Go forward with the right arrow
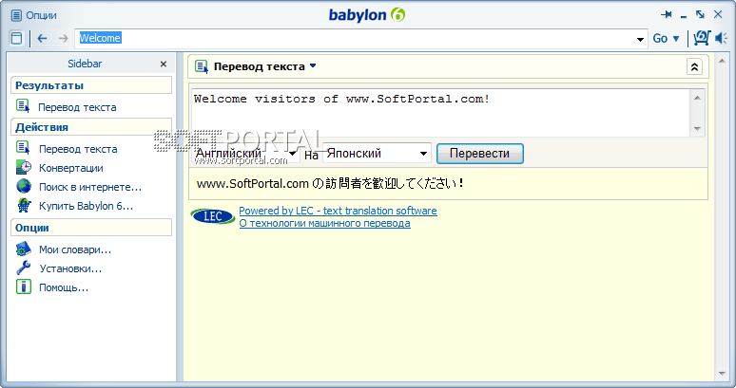This screenshot has width=736, height=388. 63,38
